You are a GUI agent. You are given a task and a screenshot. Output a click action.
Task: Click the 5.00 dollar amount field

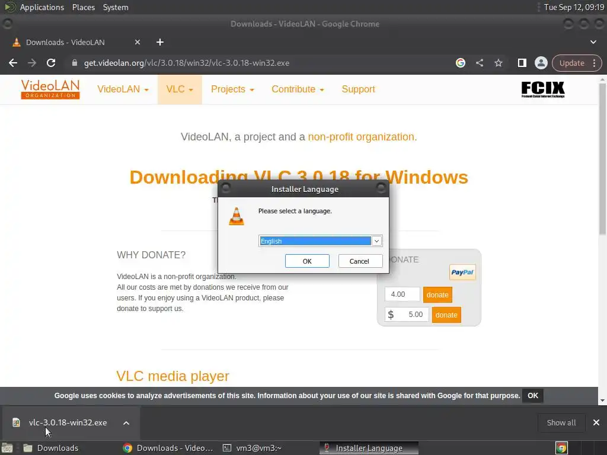[407, 315]
